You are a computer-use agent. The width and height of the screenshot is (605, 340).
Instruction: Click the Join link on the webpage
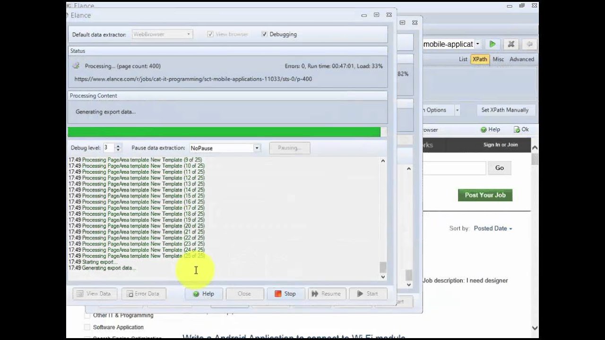point(512,145)
